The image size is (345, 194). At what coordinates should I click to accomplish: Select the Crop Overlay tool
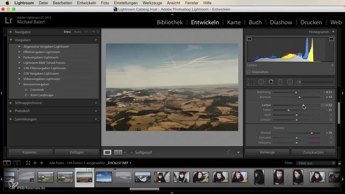point(251,82)
